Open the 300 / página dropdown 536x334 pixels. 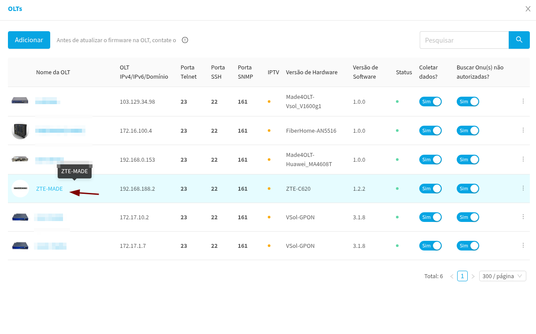pos(502,276)
